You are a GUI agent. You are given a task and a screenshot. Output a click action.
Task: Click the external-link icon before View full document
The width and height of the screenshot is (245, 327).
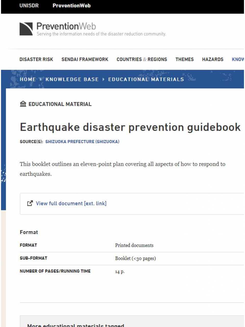(30, 203)
